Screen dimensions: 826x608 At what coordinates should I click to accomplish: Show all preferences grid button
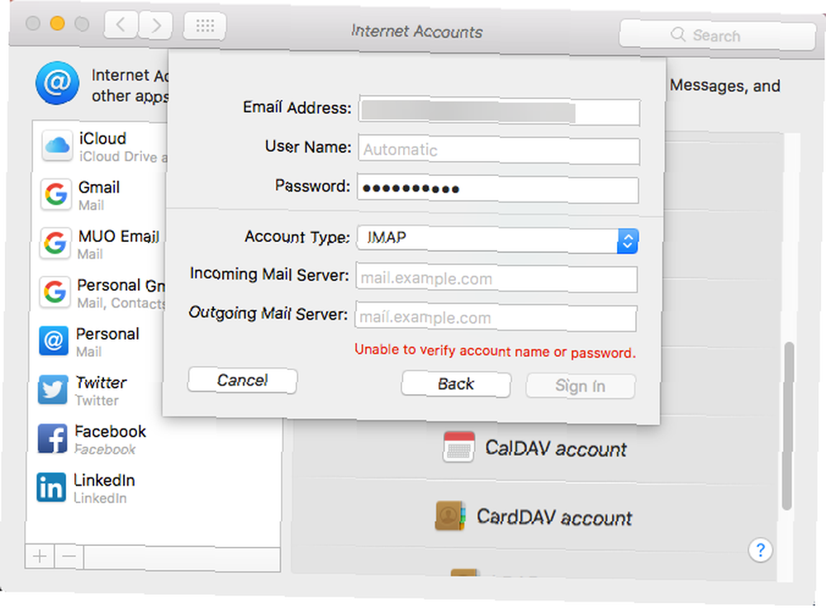(205, 26)
